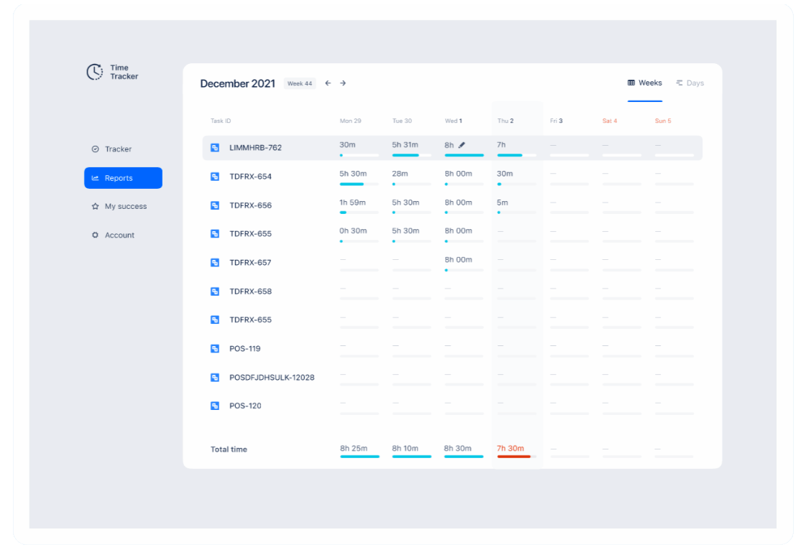Go to previous week with left arrow
Screen dimensions: 806x555
point(328,83)
